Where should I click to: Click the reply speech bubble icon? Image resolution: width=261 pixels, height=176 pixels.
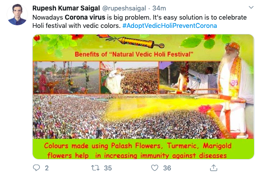point(37,168)
